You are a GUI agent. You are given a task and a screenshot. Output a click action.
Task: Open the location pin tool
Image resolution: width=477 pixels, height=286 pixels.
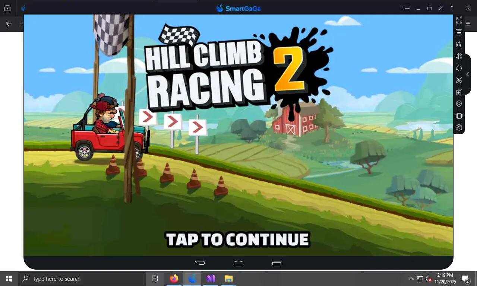click(x=459, y=104)
